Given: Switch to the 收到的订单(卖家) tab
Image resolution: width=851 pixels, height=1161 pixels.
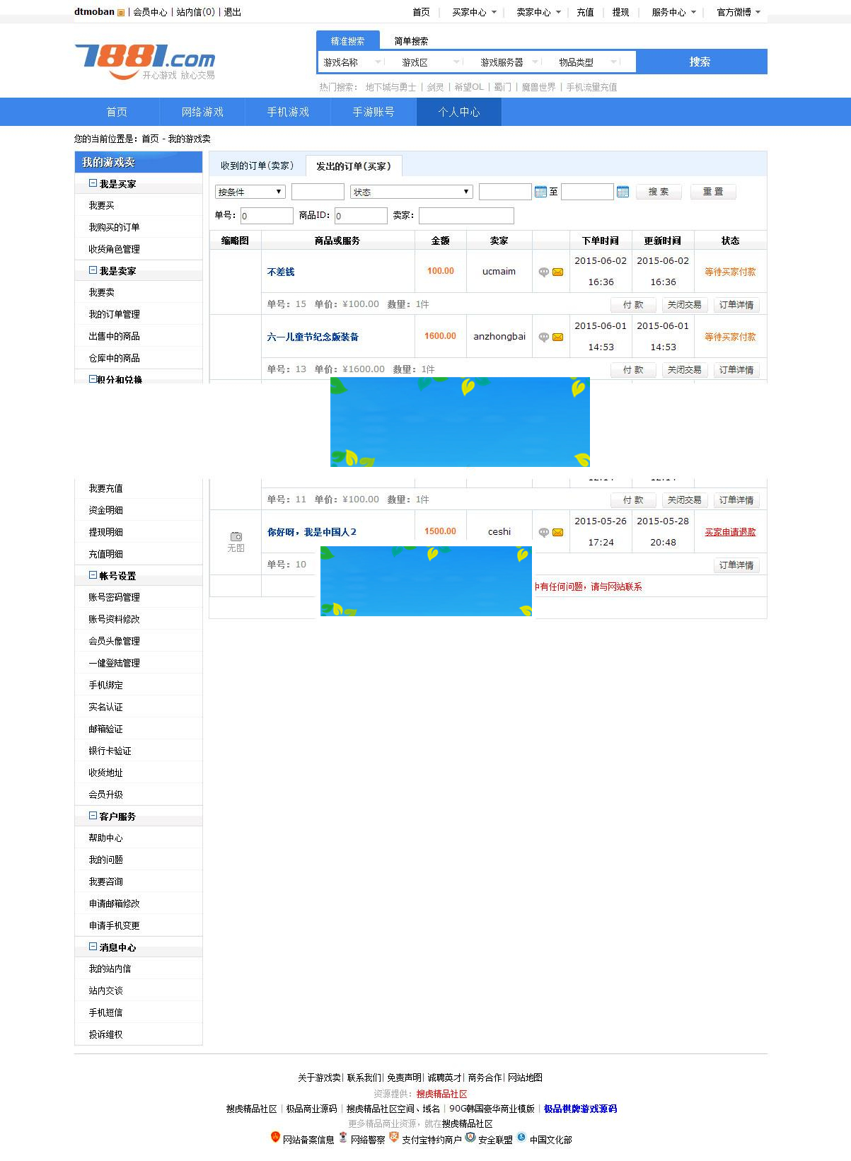Looking at the screenshot, I should coord(257,166).
